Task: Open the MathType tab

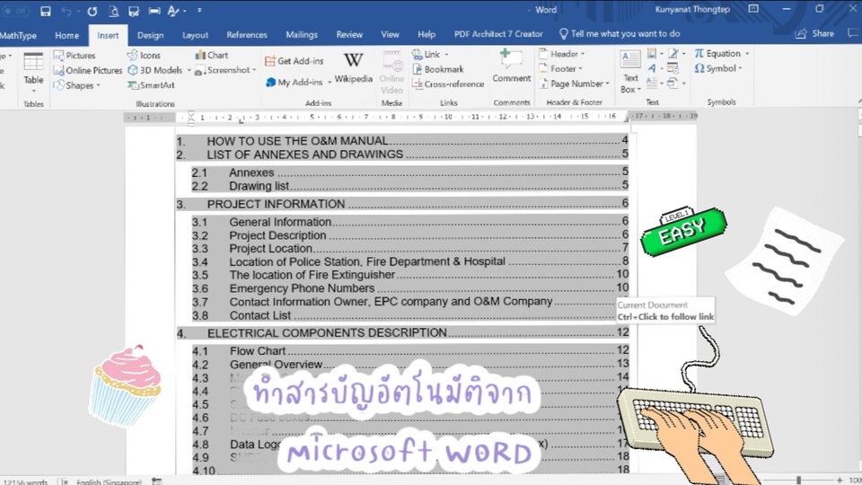Action: 18,35
